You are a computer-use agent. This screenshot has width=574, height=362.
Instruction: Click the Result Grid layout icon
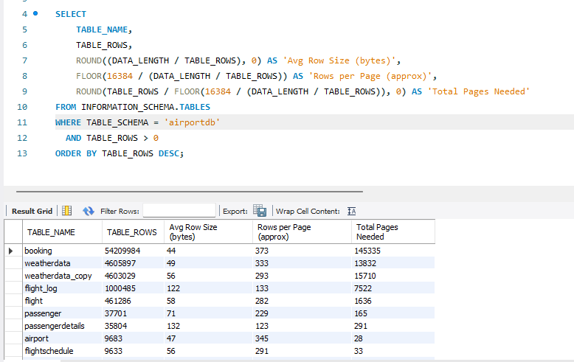pos(66,211)
